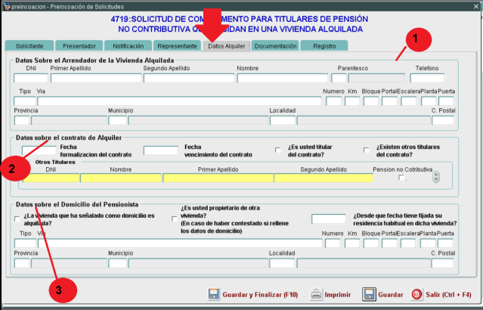Click the Arrendador Nombre field
This screenshot has height=310, width=483.
click(x=283, y=78)
